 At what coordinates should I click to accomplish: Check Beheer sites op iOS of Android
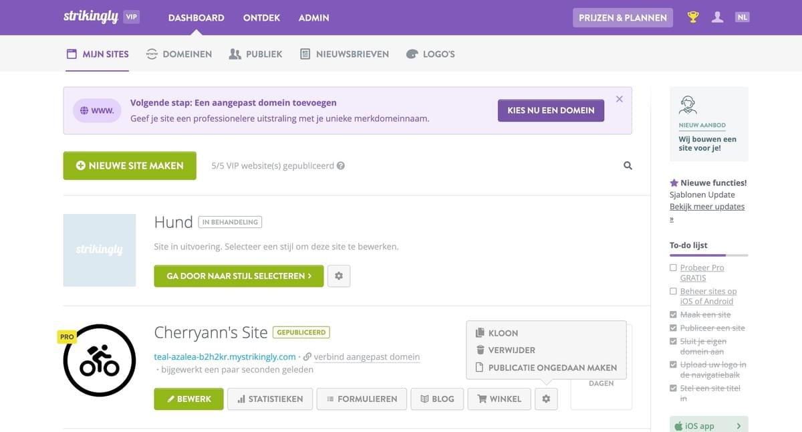[673, 292]
